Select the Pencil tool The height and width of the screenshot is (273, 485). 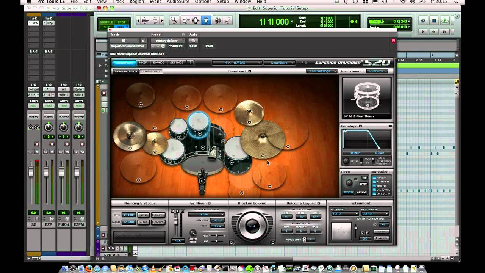pos(228,20)
